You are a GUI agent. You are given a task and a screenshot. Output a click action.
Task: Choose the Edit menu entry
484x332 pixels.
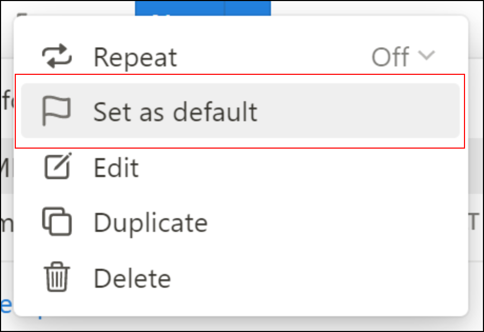(117, 168)
